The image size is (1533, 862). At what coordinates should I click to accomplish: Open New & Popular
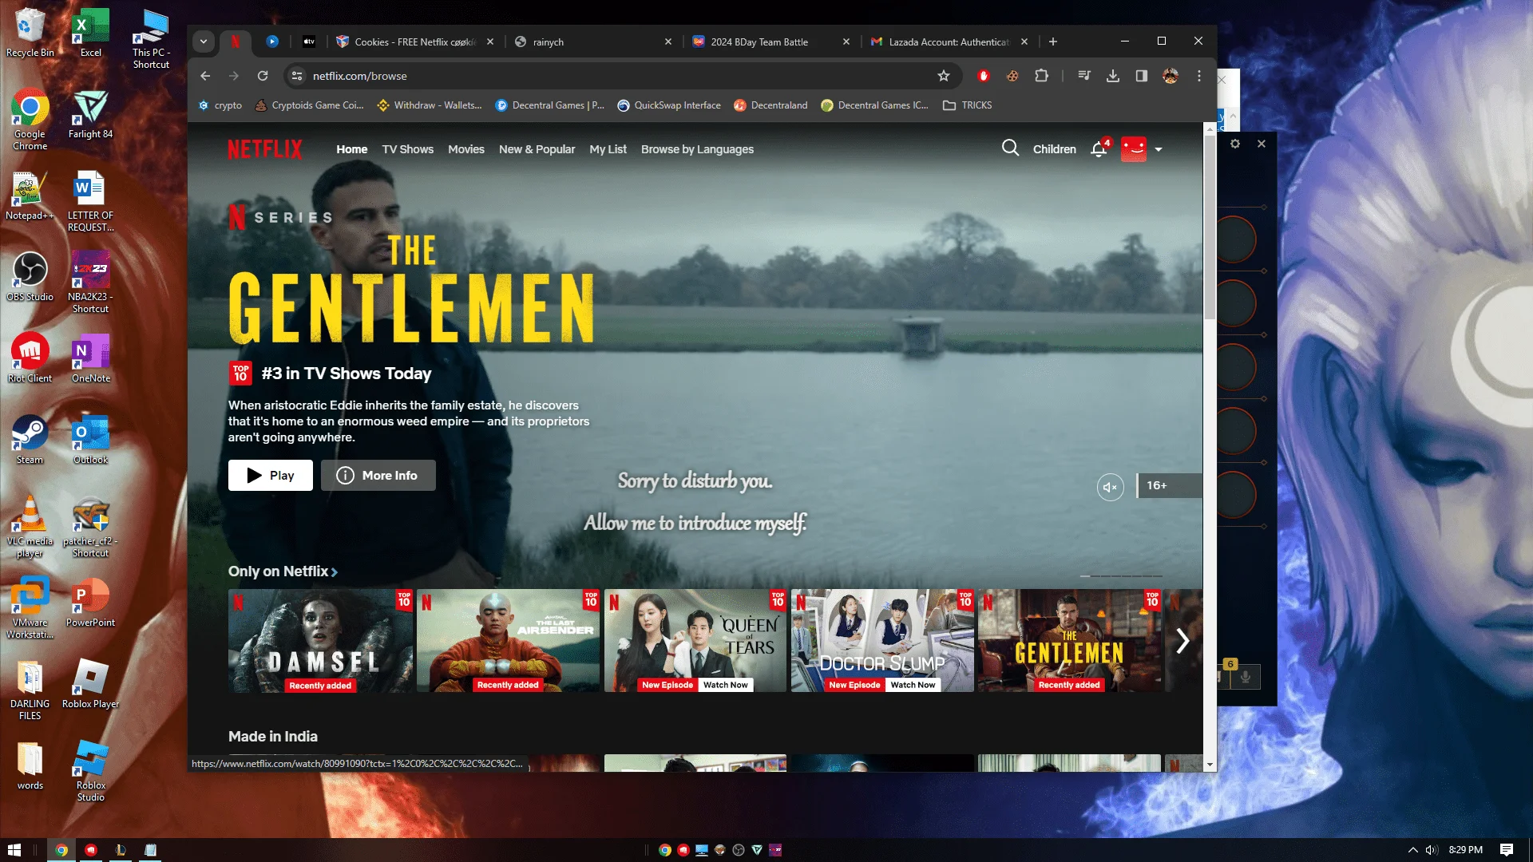[537, 149]
